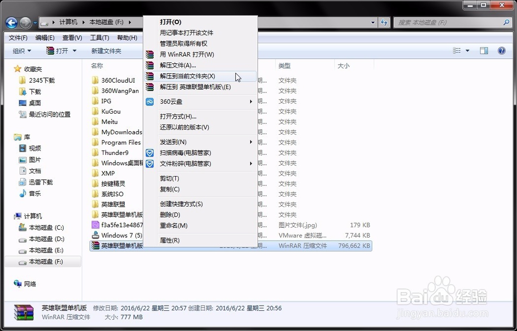Click the 迅雷下载 library icon

click(x=22, y=182)
